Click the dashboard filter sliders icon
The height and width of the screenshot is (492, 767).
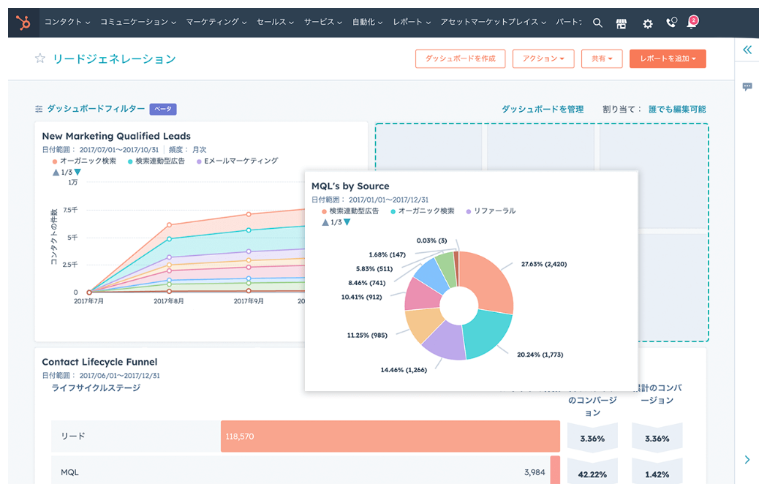[x=37, y=107]
